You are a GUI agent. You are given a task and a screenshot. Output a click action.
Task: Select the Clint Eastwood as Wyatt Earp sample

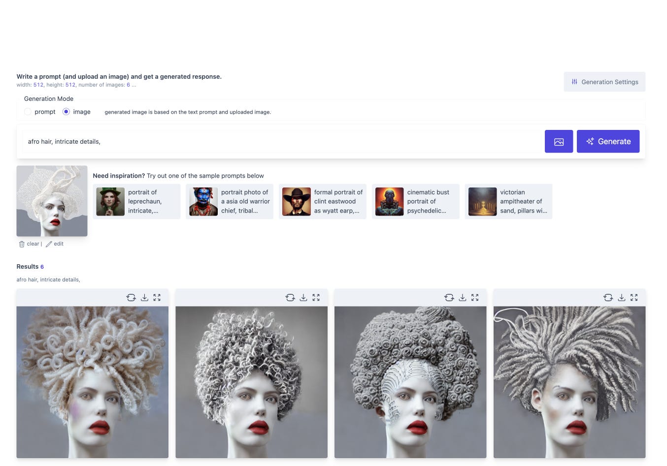(323, 201)
